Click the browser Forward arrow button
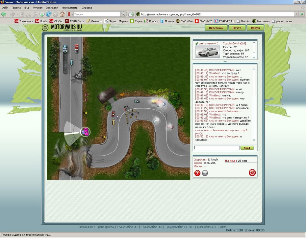This screenshot has height=238, width=306. click(x=12, y=14)
